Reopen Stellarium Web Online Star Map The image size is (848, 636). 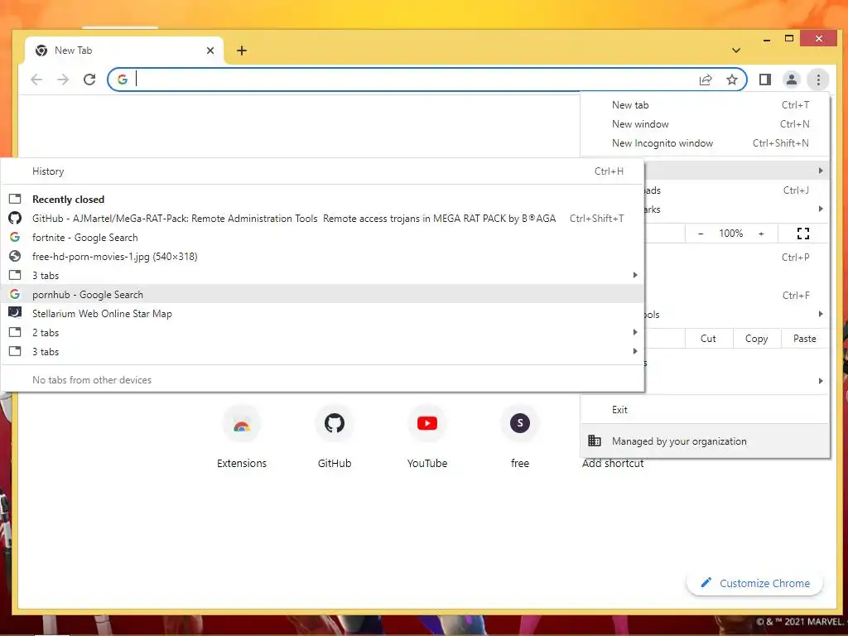click(322, 314)
